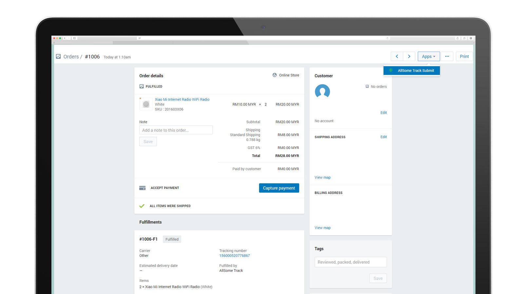Edit the shipping address
This screenshot has width=524, height=294.
(384, 137)
